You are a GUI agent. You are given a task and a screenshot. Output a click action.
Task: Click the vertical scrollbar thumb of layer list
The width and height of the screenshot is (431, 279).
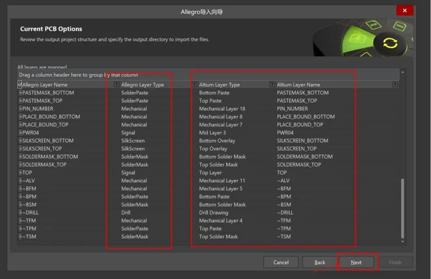coord(402,209)
